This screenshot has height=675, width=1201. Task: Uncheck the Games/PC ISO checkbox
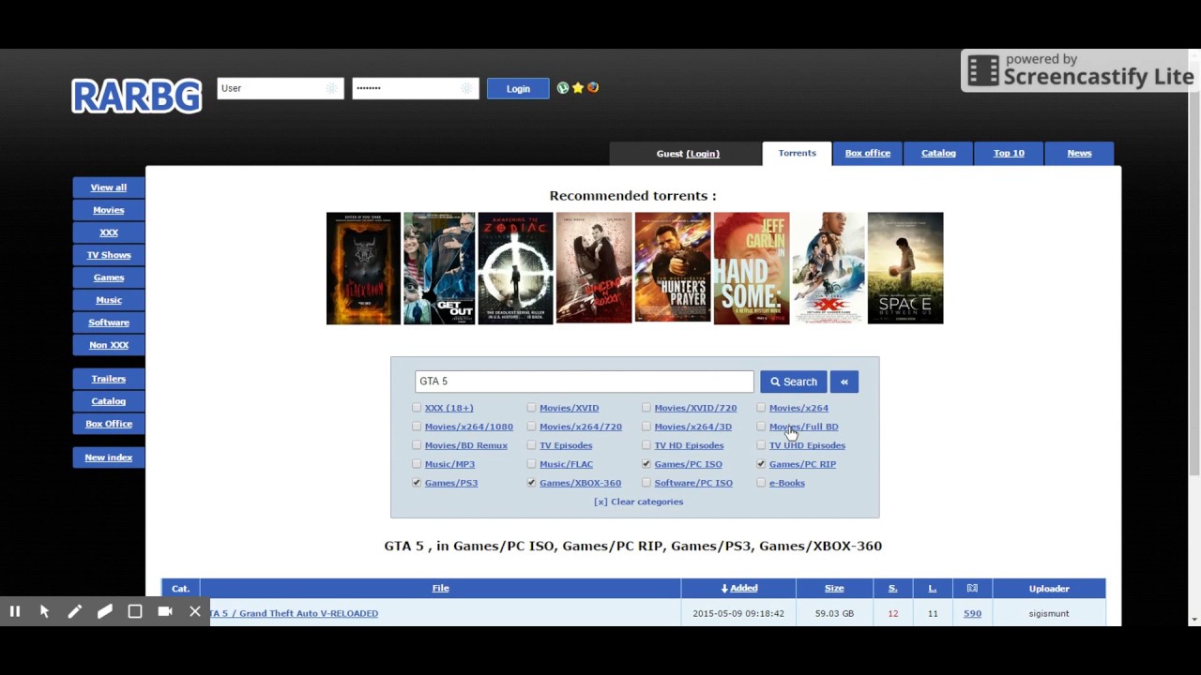coord(646,464)
